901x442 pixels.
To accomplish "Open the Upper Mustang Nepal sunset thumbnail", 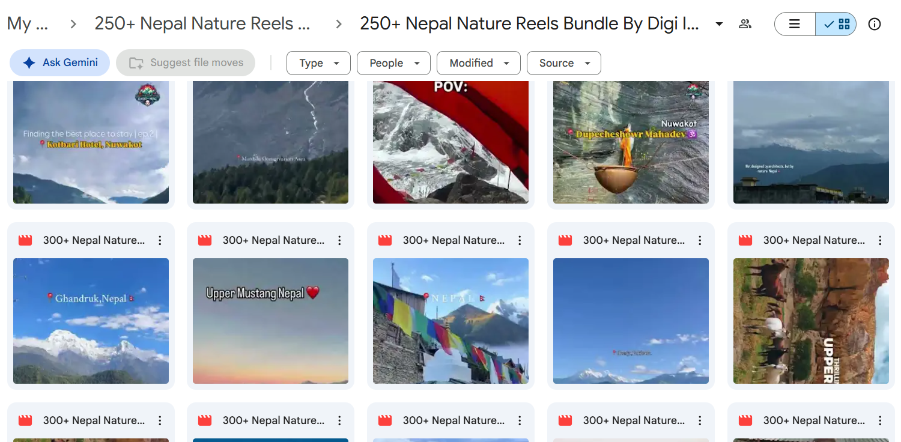I will (270, 321).
